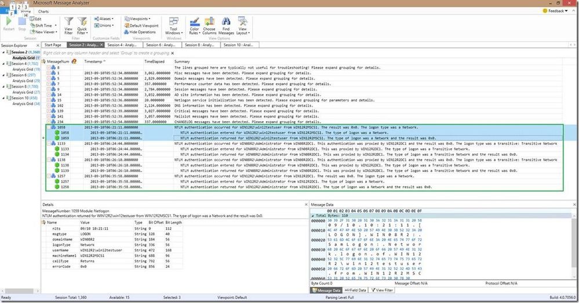Click the Parsing Level: Full status entry
Screen dimensions: 579x303
tap(340, 297)
